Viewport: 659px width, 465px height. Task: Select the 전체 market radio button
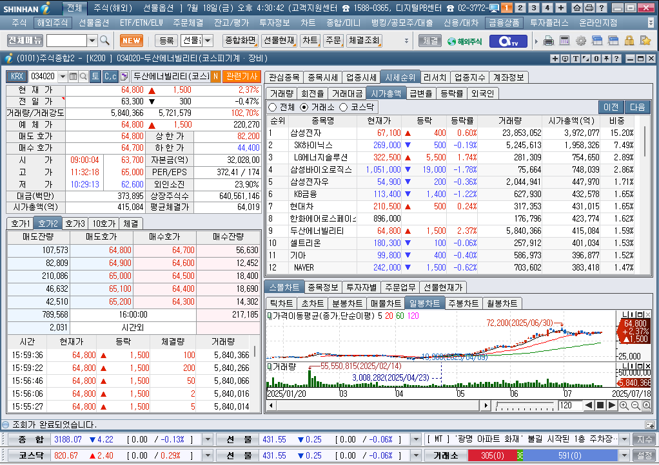coord(272,108)
